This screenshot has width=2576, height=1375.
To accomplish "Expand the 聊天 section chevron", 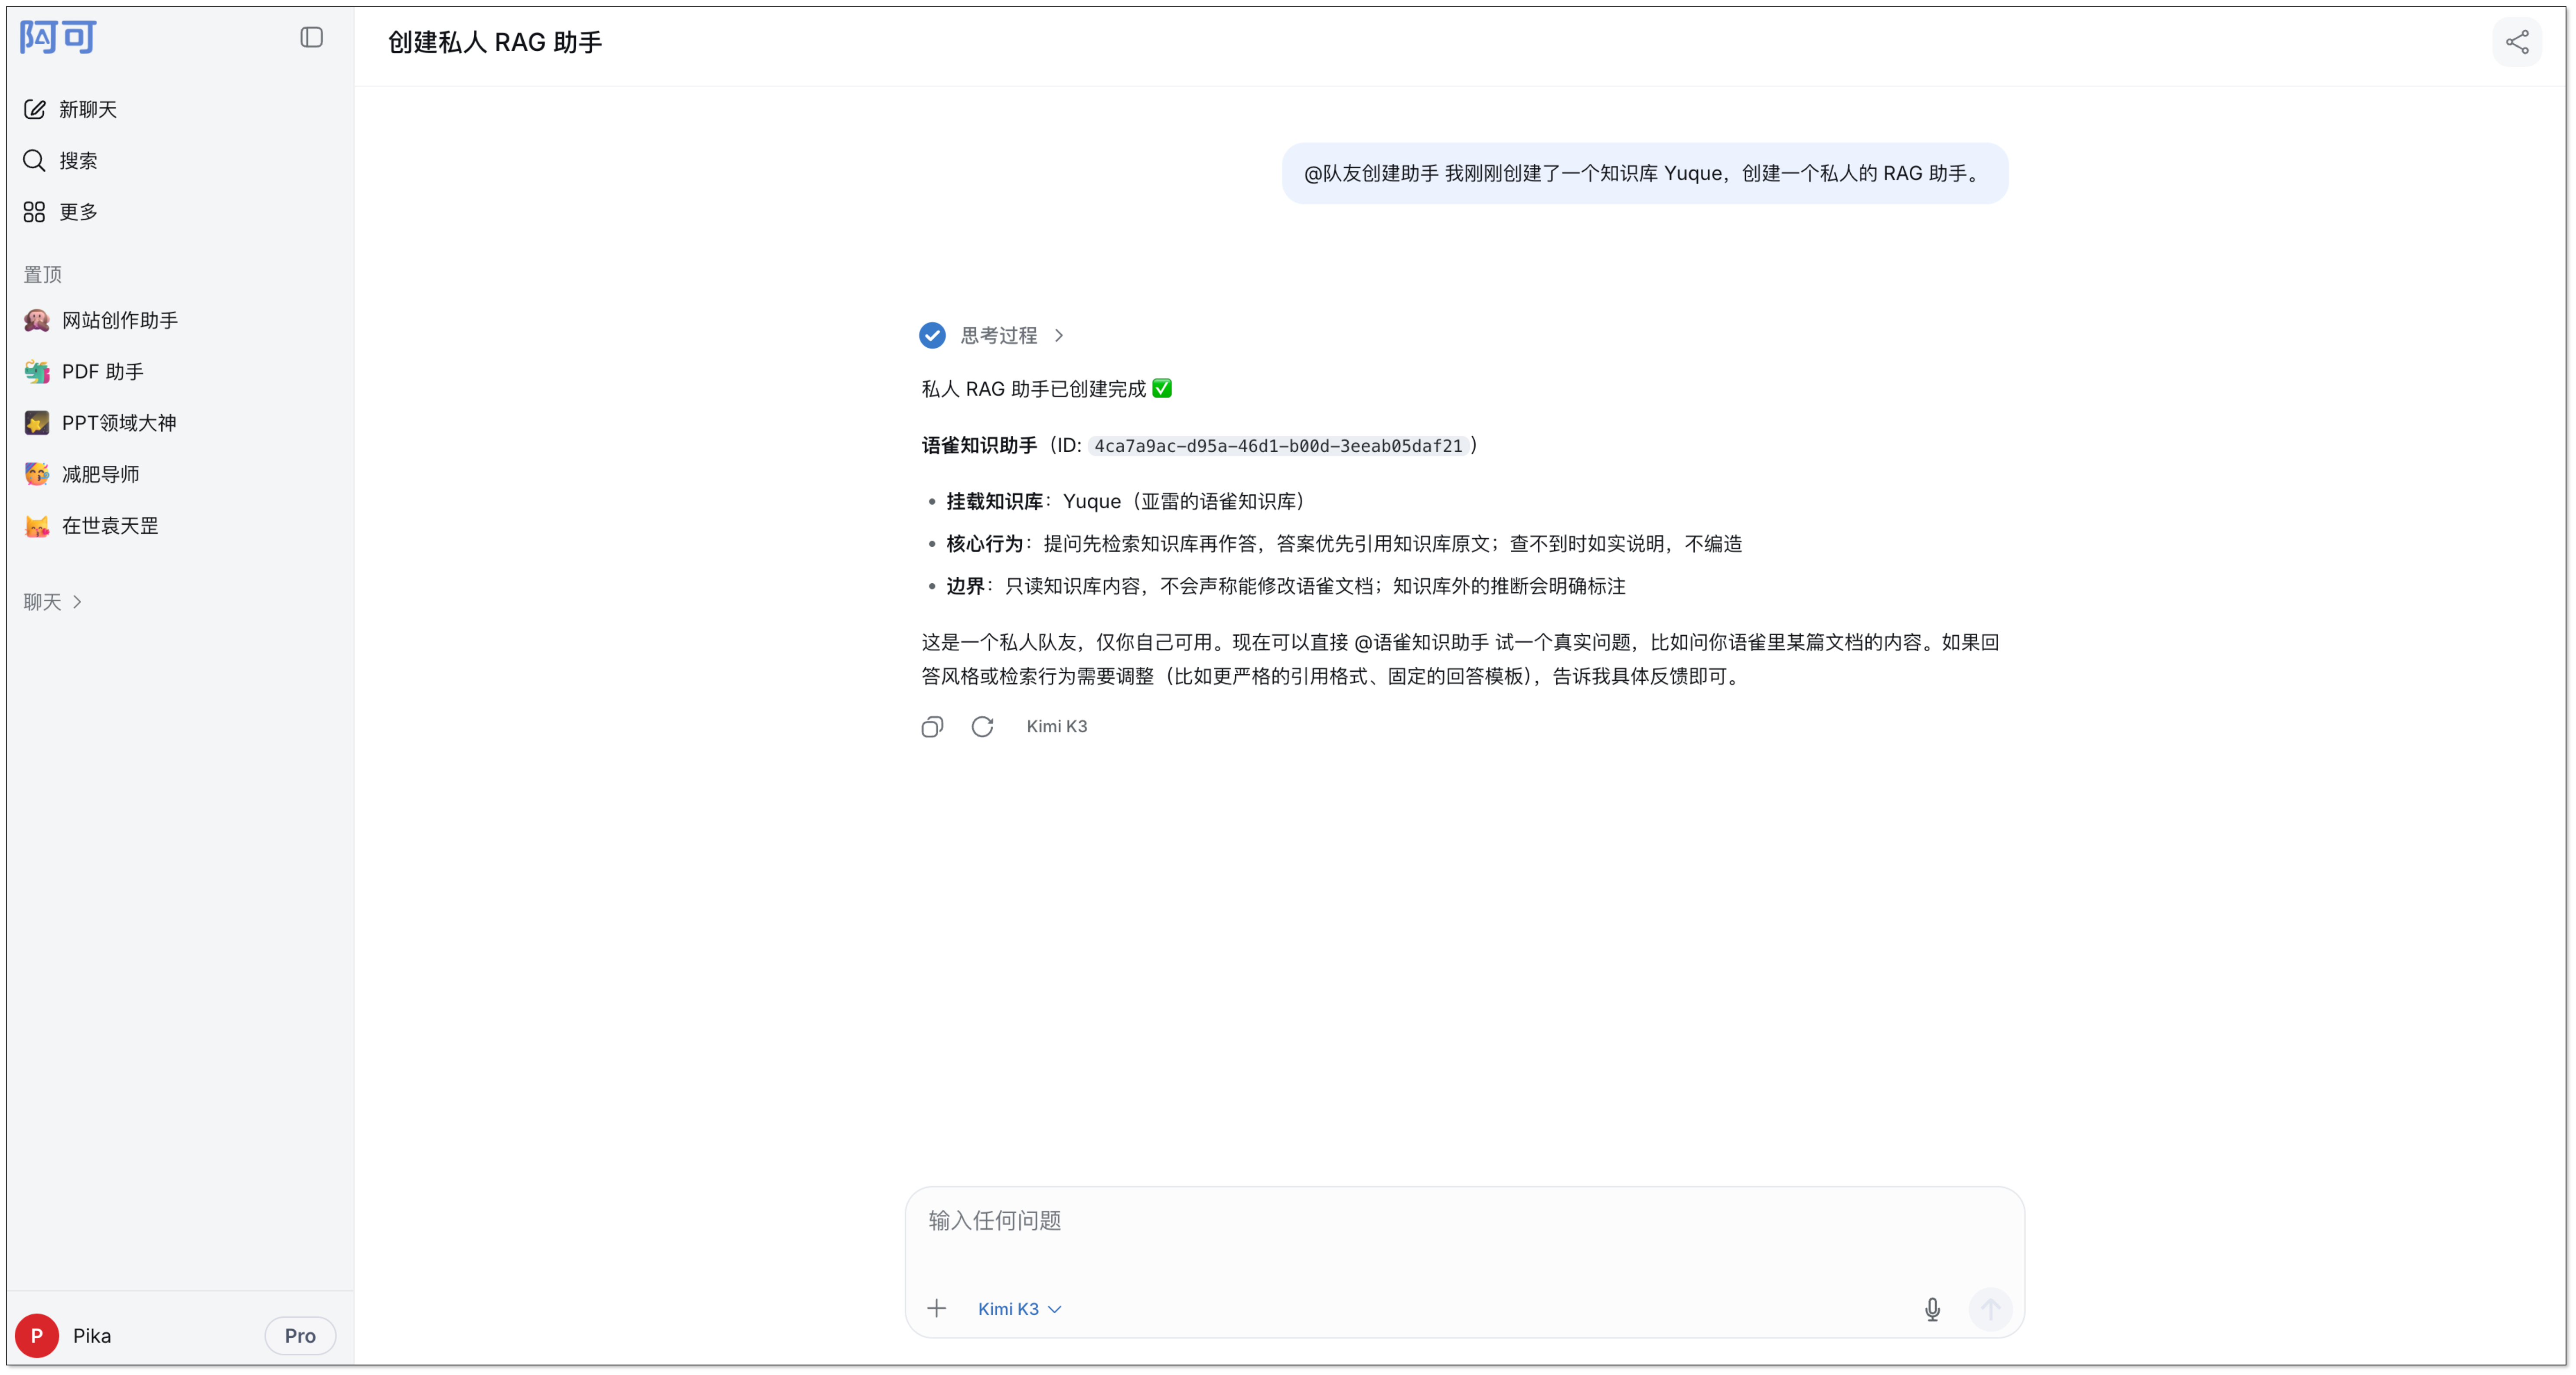I will click(x=77, y=601).
